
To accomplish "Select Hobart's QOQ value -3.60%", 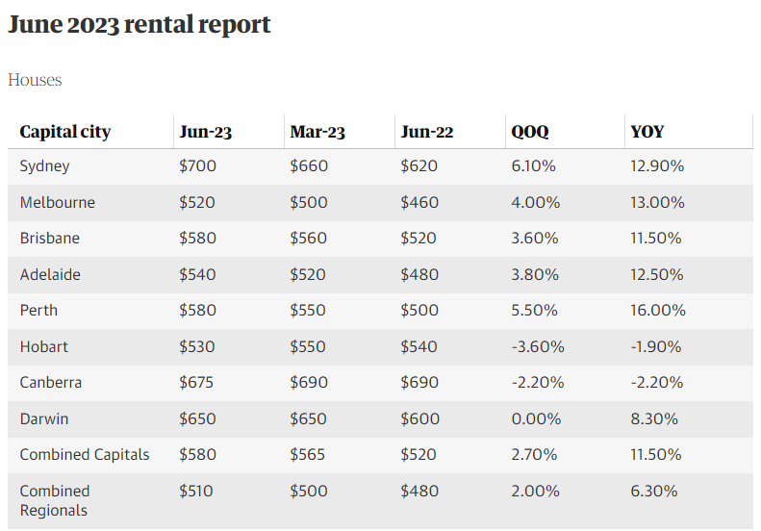I will tap(538, 346).
